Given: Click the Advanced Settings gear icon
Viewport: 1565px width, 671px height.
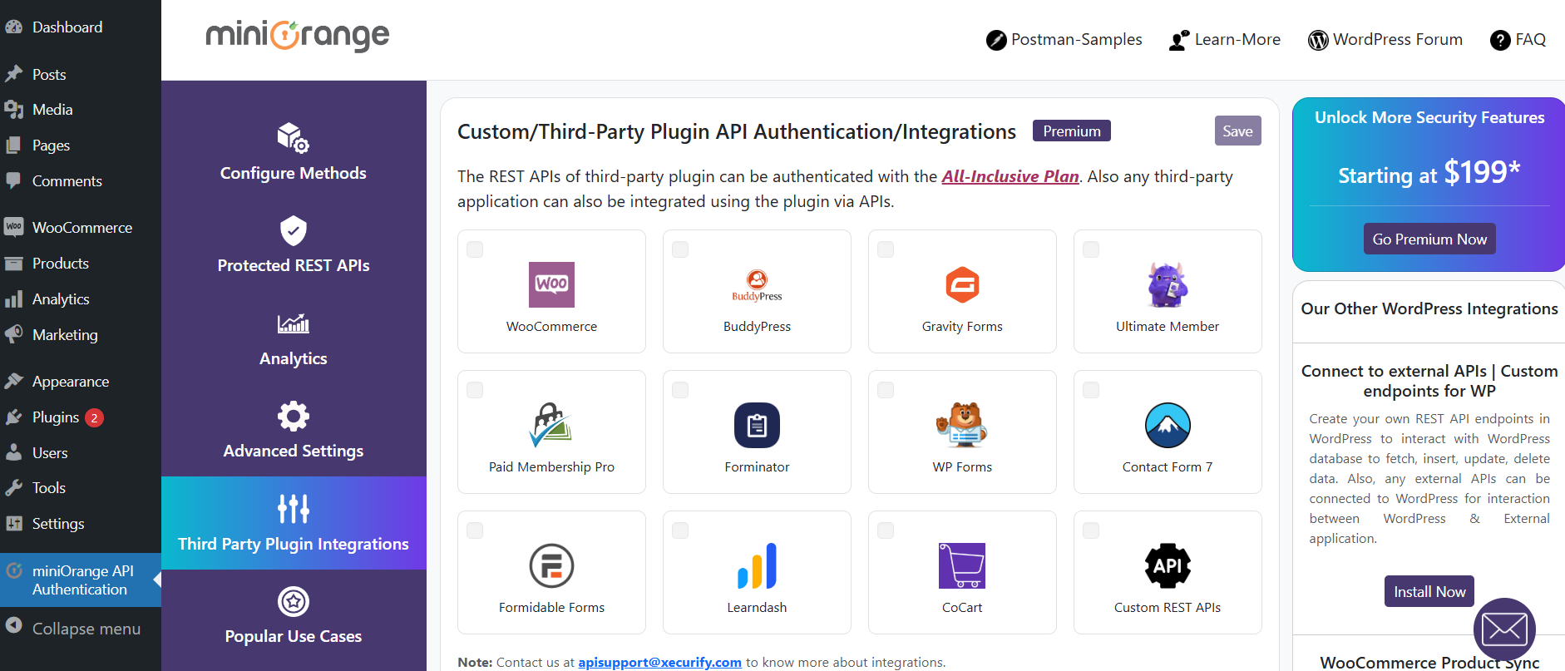Looking at the screenshot, I should tap(294, 416).
